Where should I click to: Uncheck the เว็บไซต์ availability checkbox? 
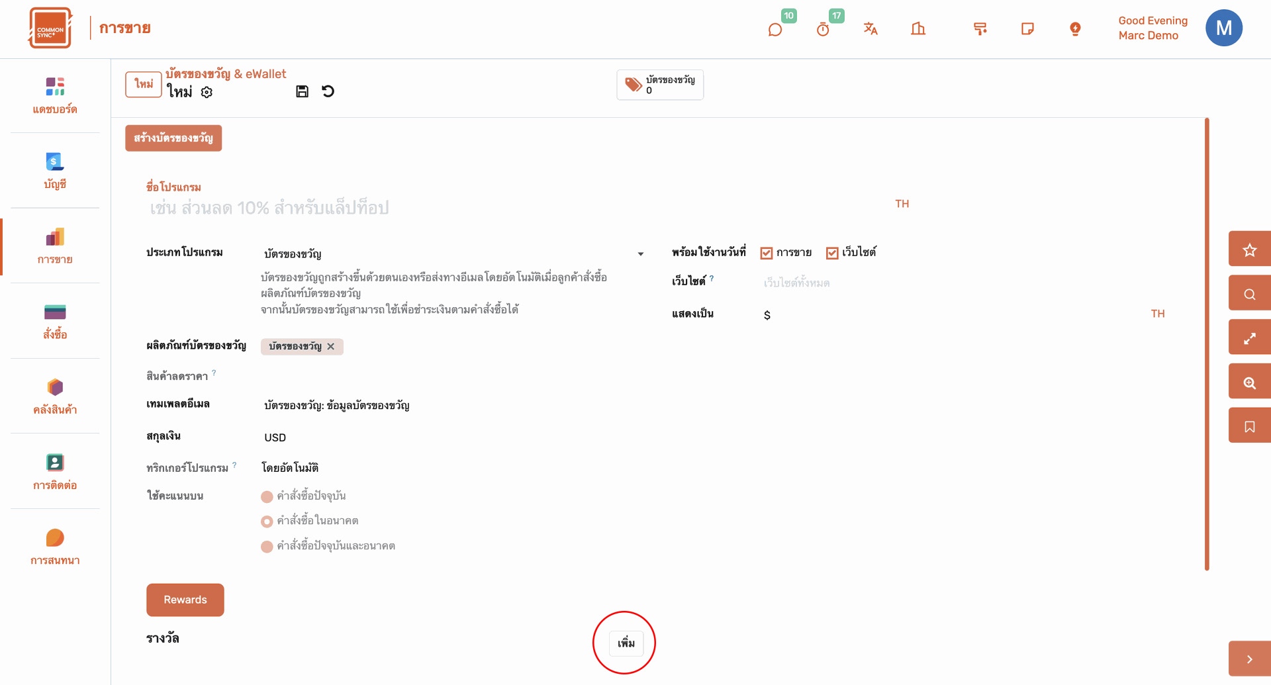pos(832,253)
